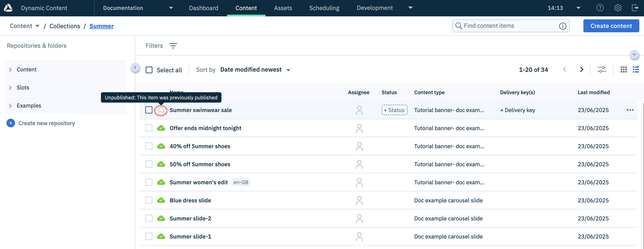Image resolution: width=644 pixels, height=249 pixels.
Task: Open the time 14:13 dropdown
Action: point(578,8)
